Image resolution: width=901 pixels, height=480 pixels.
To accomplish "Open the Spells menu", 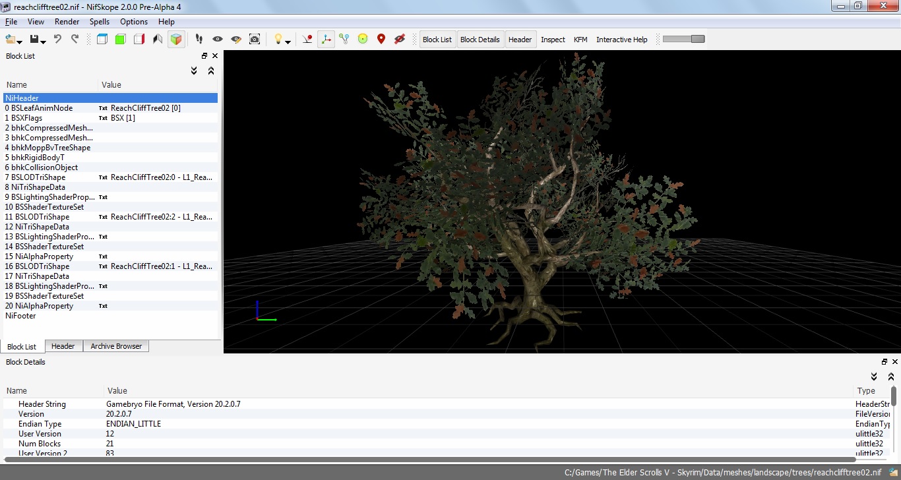I will coord(100,22).
